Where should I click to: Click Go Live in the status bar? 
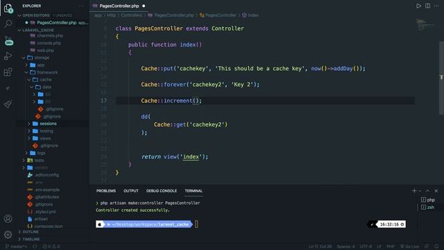(409, 247)
